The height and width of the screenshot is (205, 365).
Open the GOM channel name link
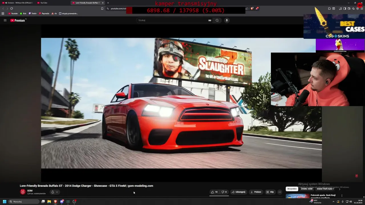tap(30, 191)
